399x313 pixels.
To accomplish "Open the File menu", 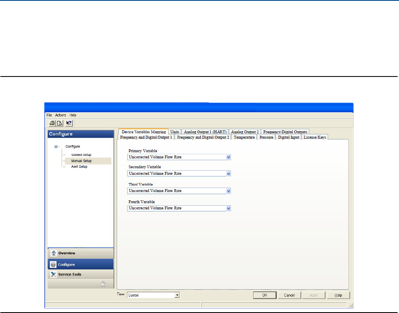I will [x=49, y=115].
